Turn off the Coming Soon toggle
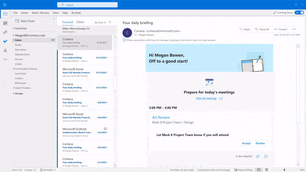306x172 pixels. [299, 13]
